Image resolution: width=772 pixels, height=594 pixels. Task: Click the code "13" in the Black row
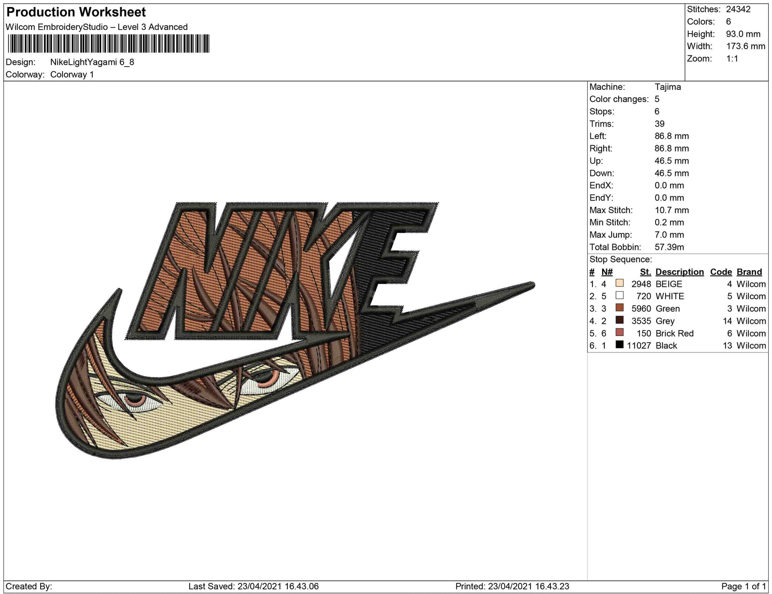point(727,345)
